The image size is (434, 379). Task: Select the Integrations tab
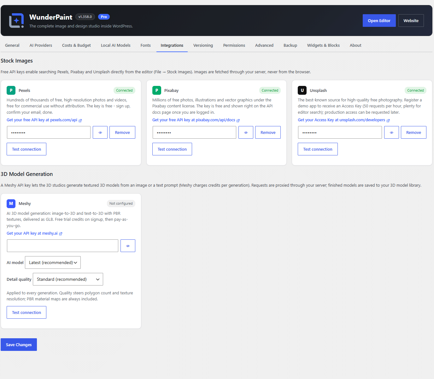(172, 45)
